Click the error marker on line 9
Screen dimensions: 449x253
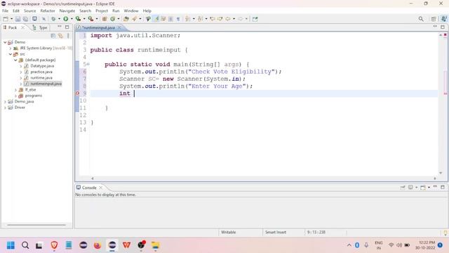77,93
